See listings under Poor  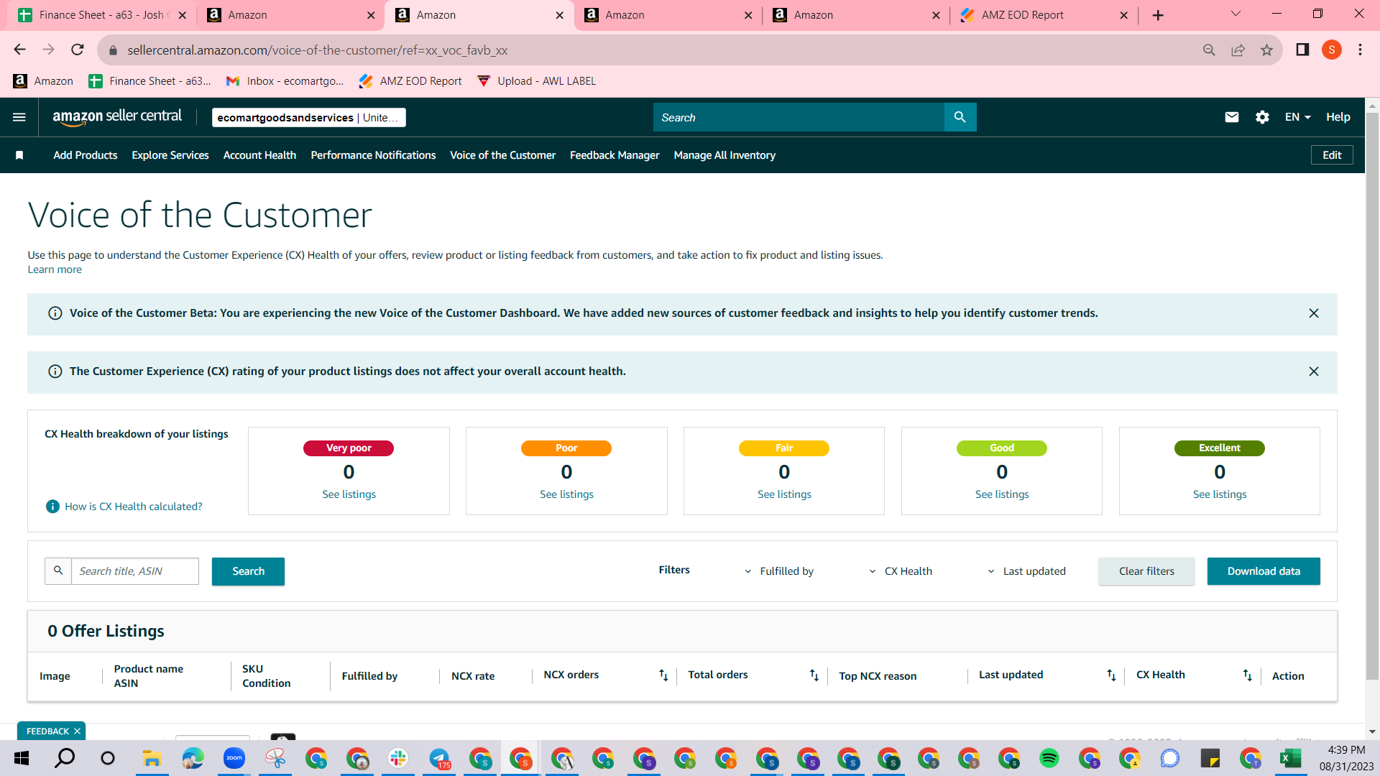pos(566,494)
